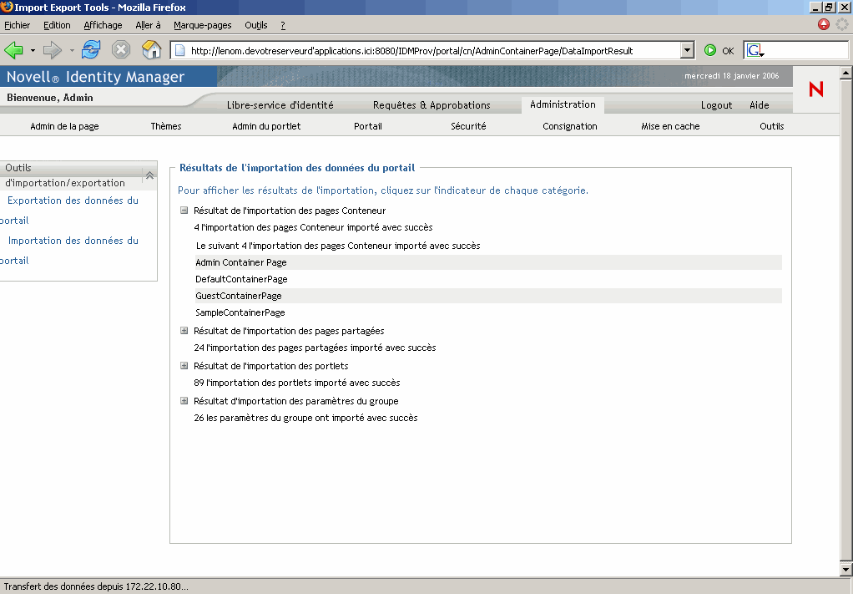Switch to Requêtes & Approbations tab
This screenshot has height=594, width=853.
[432, 105]
